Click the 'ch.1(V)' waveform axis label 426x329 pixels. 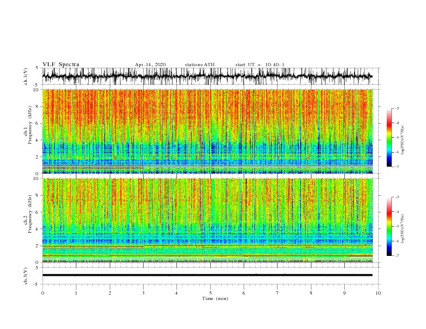click(26, 76)
